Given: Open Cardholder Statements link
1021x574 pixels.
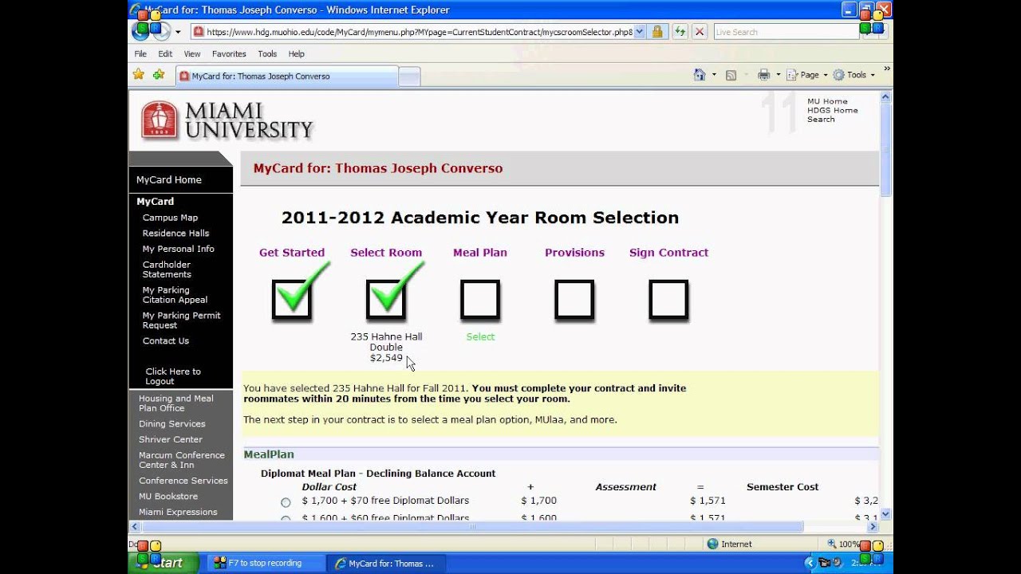Looking at the screenshot, I should (x=167, y=269).
